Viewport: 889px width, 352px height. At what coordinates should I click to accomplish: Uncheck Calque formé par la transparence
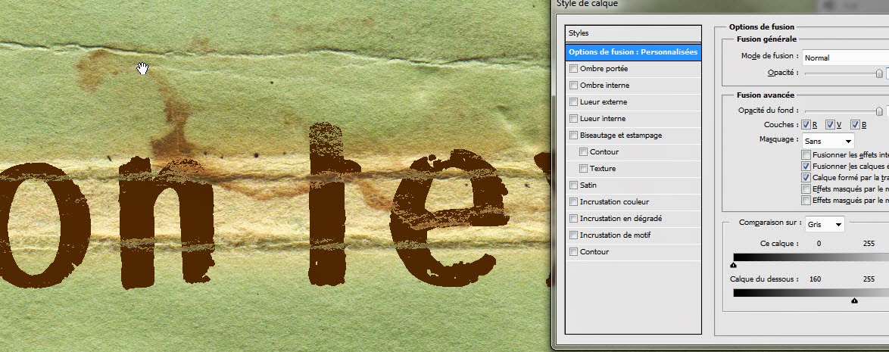click(x=806, y=177)
